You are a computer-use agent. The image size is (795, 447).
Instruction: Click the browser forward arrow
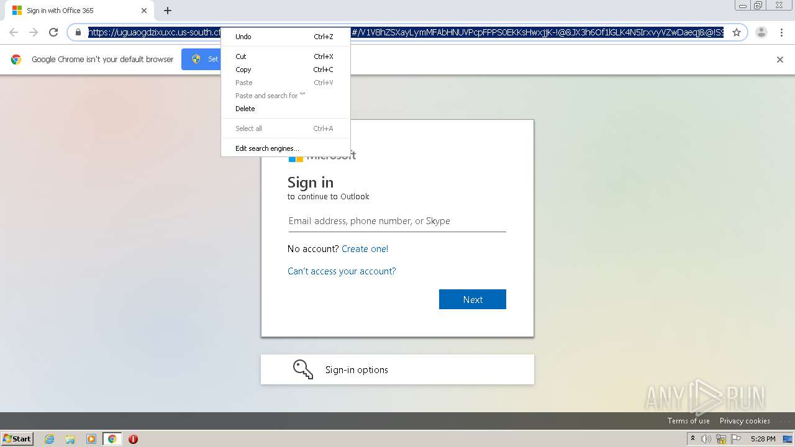[x=34, y=32]
